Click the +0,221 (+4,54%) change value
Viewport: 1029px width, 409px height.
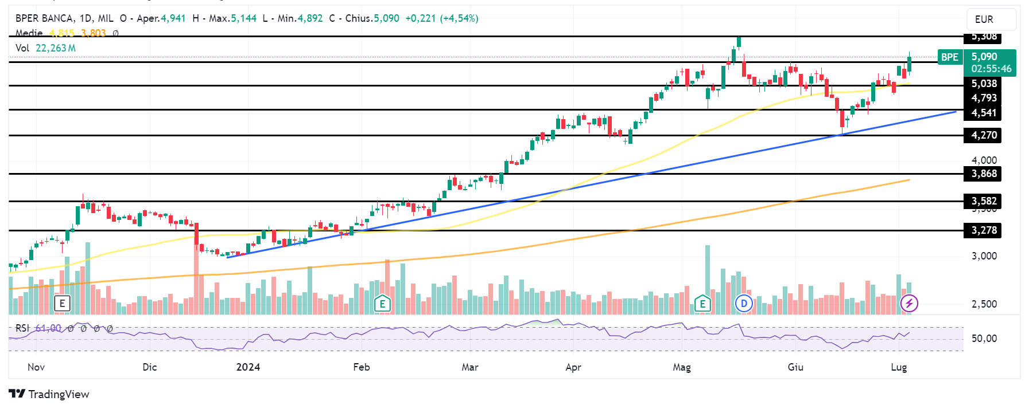click(x=441, y=18)
